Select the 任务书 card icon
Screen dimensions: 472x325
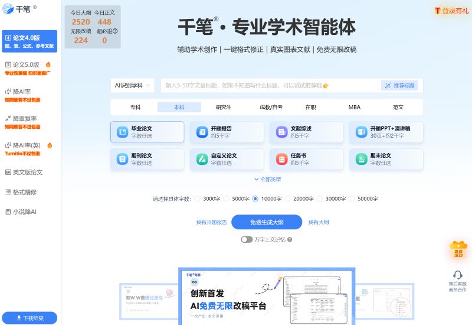[x=281, y=159]
